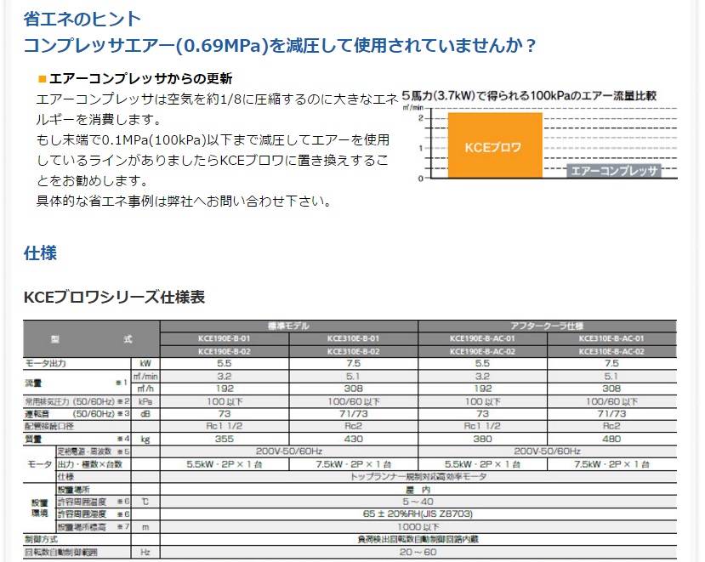The width and height of the screenshot is (705, 562).
Task: Click the "㎥/min" unit cell
Action: point(145,377)
